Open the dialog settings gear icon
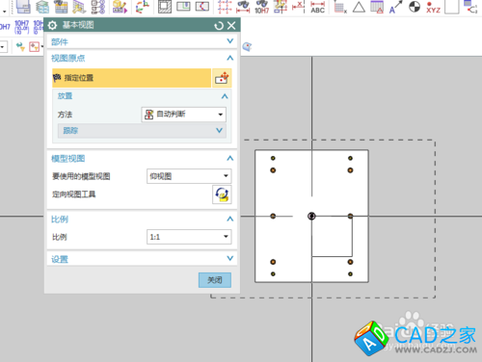Image resolution: width=482 pixels, height=362 pixels. pyautogui.click(x=52, y=25)
